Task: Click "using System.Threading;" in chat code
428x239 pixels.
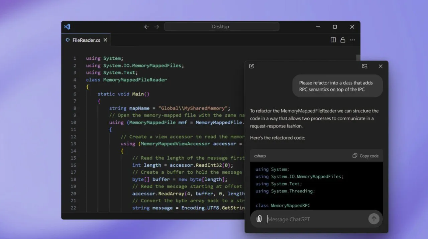Action: 285,191
